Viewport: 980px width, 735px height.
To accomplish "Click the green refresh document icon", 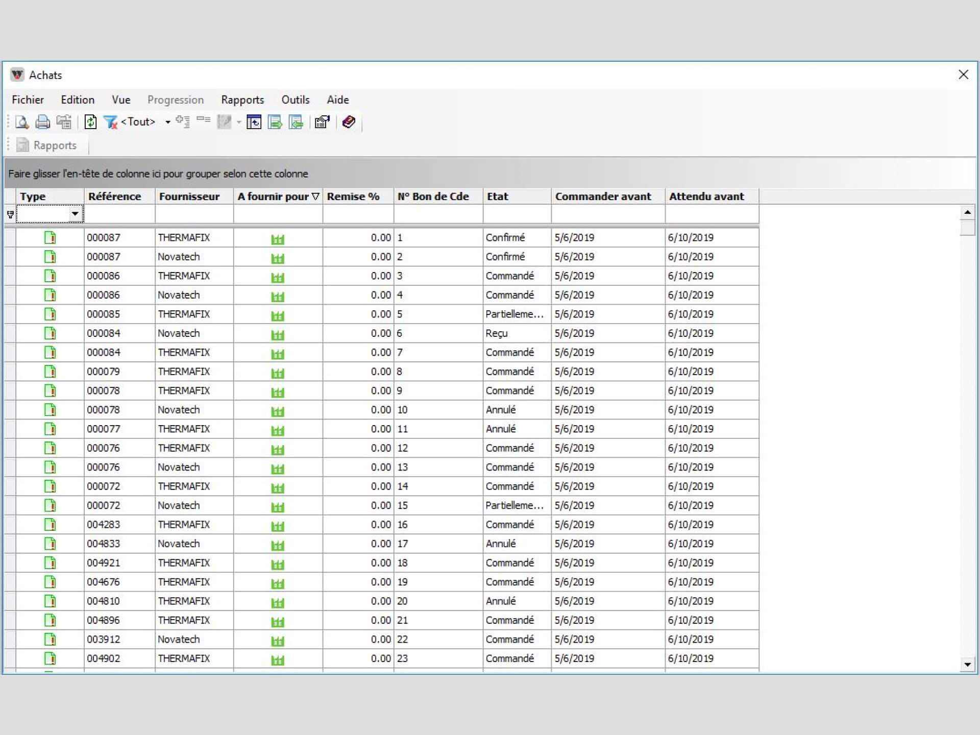I will pos(90,122).
